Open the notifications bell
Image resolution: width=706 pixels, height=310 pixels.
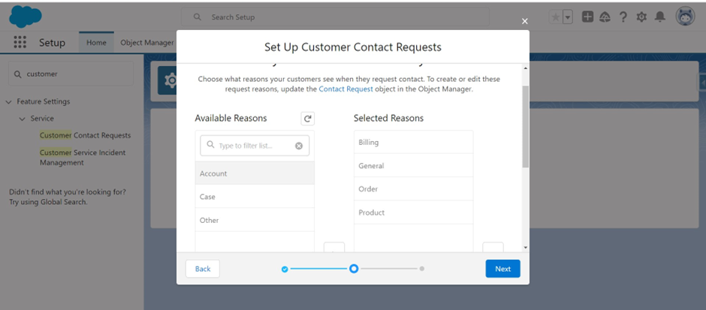659,17
